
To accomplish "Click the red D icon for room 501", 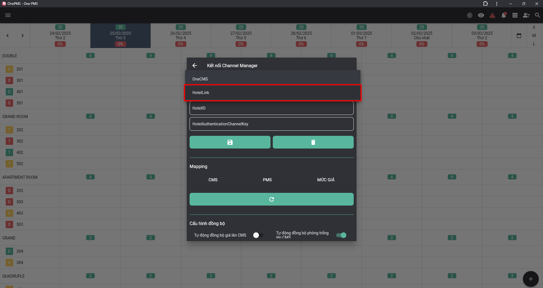I will coord(9,103).
